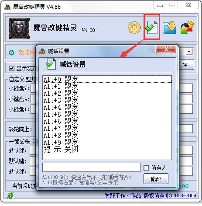
Task: Click the app icon in main title bar
Action: click(7, 7)
